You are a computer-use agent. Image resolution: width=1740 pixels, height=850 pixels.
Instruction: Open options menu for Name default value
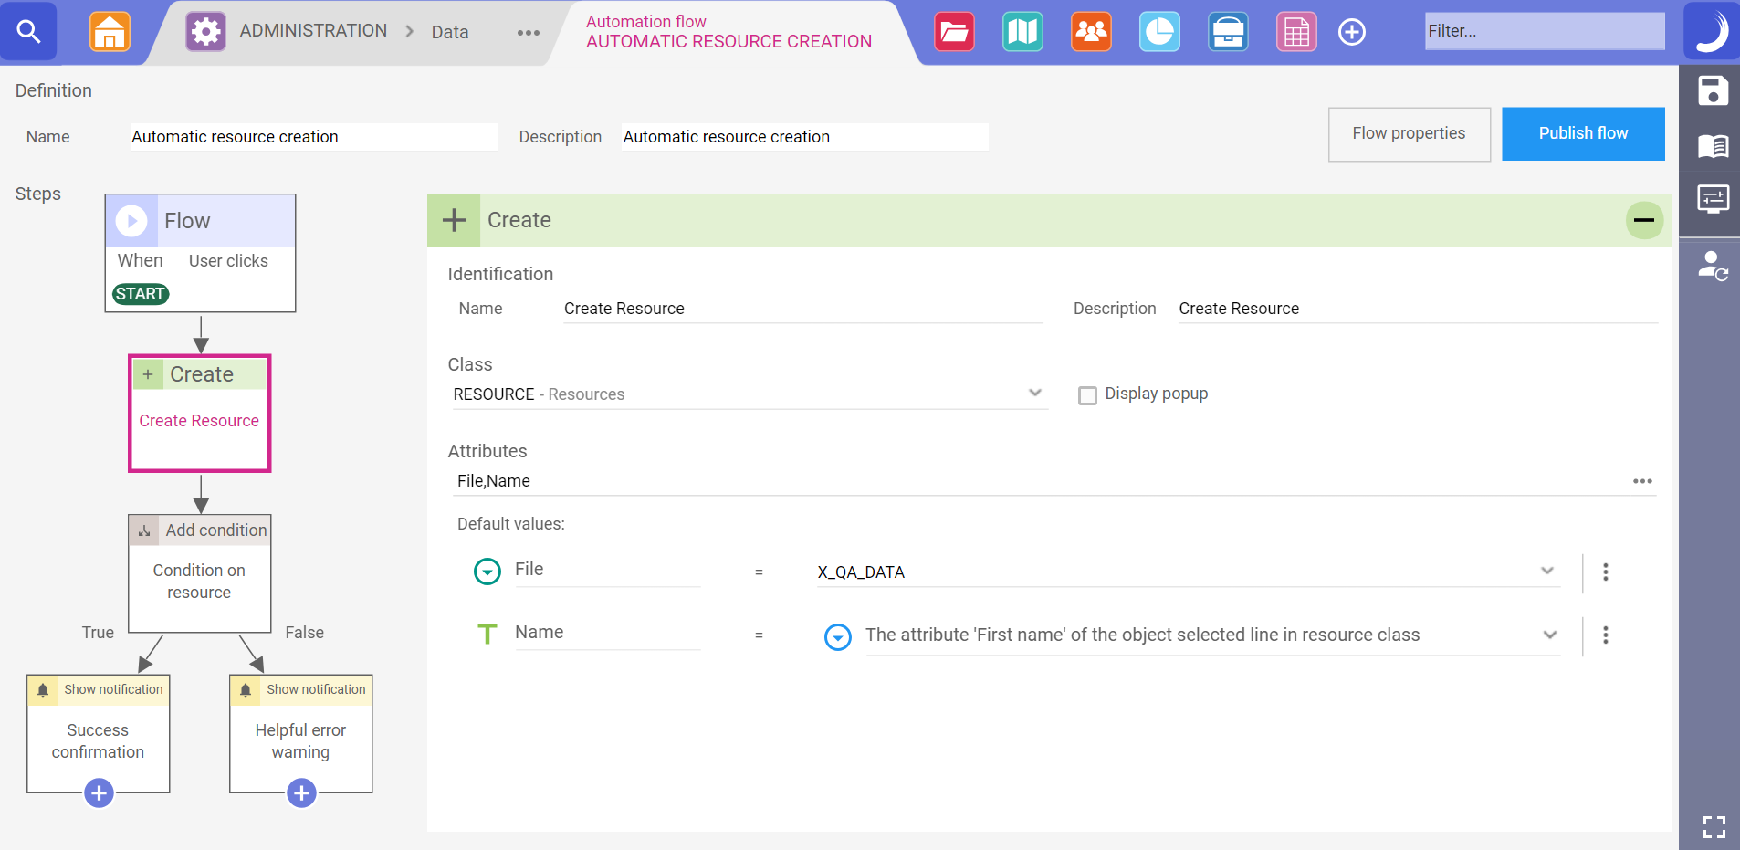pyautogui.click(x=1606, y=635)
